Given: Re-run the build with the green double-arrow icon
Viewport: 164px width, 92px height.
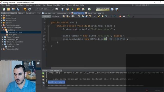Looking at the screenshot, I should [x=43, y=73].
